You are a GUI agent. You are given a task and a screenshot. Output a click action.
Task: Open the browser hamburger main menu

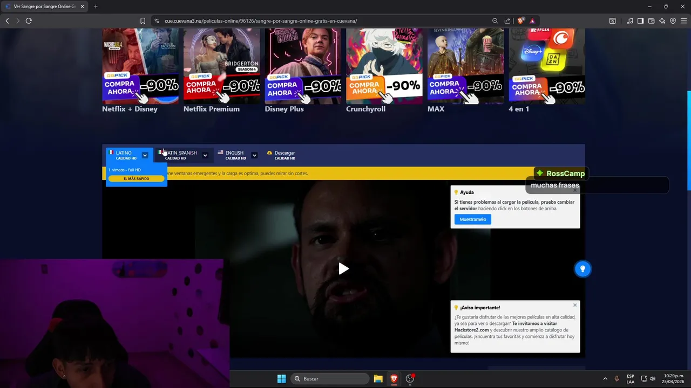683,21
